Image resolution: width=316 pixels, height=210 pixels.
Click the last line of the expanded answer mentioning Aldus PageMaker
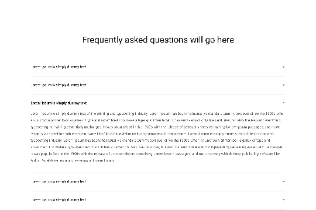pyautogui.click(x=73, y=160)
